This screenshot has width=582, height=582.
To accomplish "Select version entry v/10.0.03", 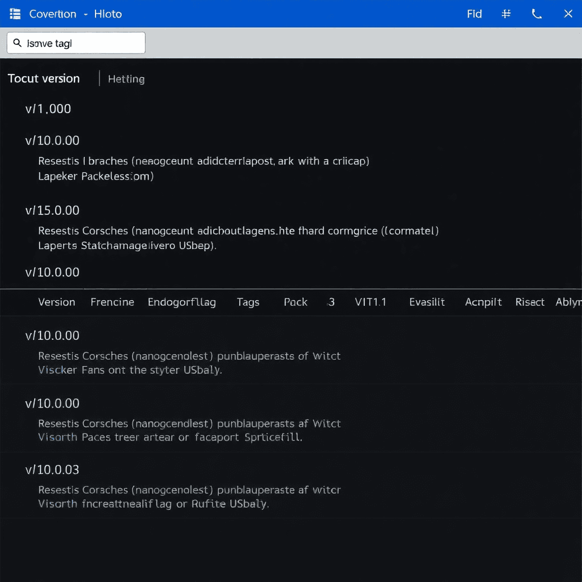I will [52, 469].
